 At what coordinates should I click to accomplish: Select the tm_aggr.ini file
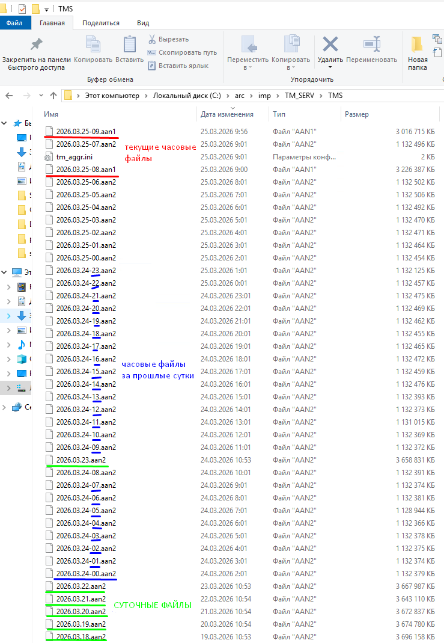pyautogui.click(x=74, y=156)
